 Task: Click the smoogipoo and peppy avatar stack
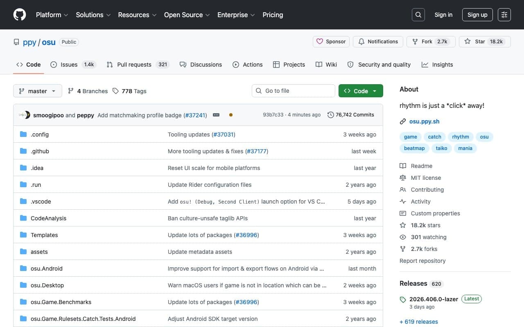pos(25,115)
